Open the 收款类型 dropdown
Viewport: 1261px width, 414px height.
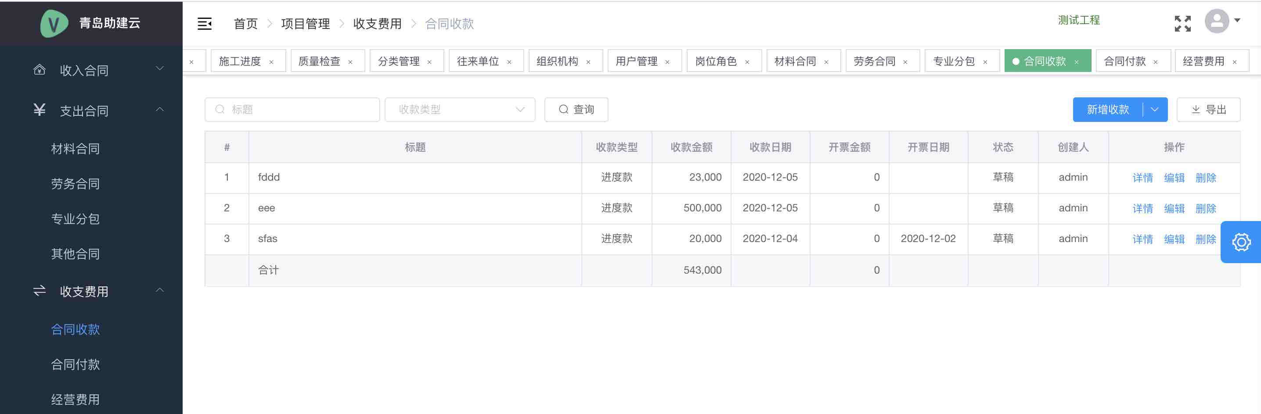click(x=460, y=110)
